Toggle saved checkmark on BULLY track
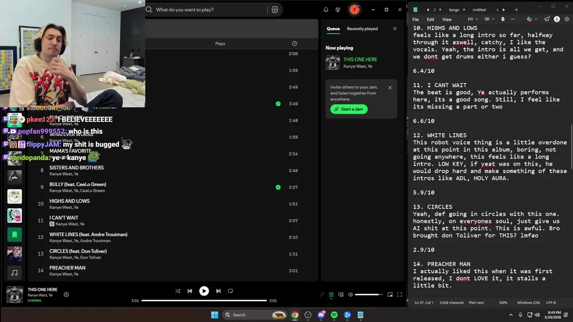 point(278,187)
